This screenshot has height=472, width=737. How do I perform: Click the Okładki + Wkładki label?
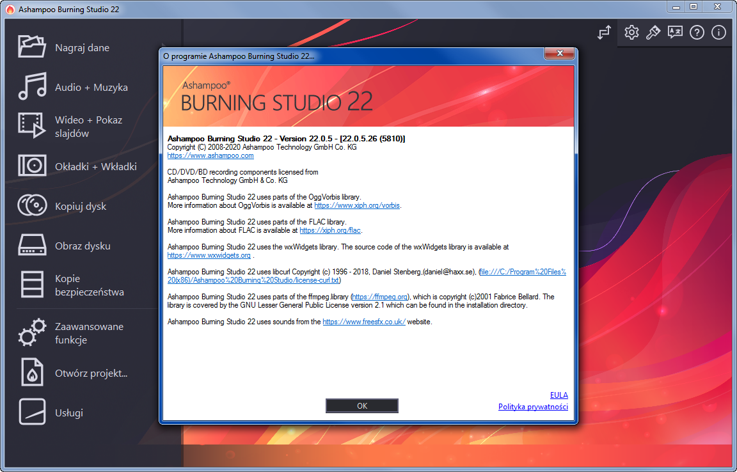[96, 166]
